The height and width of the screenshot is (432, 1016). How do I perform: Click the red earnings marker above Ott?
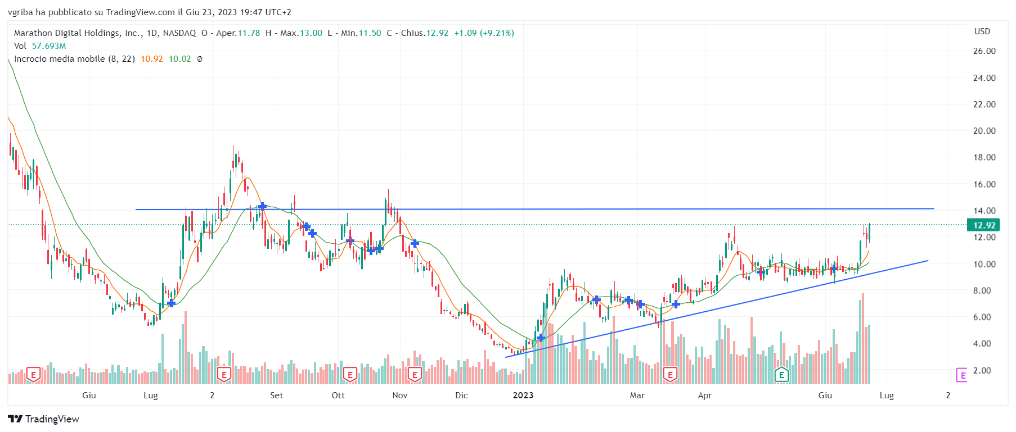pyautogui.click(x=350, y=375)
